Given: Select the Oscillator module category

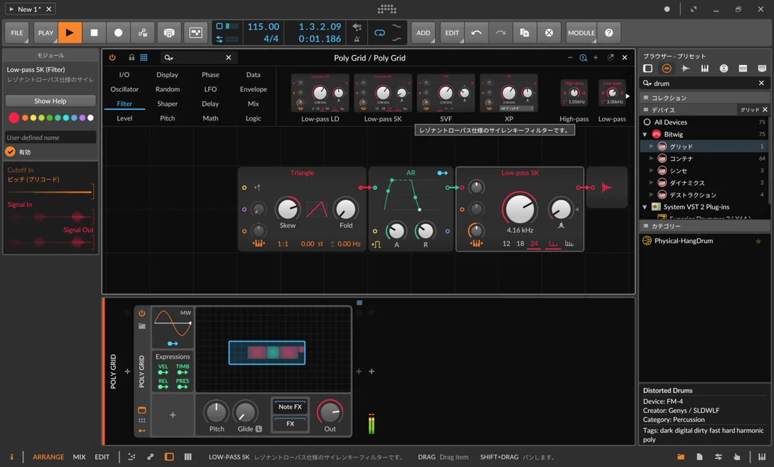Looking at the screenshot, I should point(124,89).
